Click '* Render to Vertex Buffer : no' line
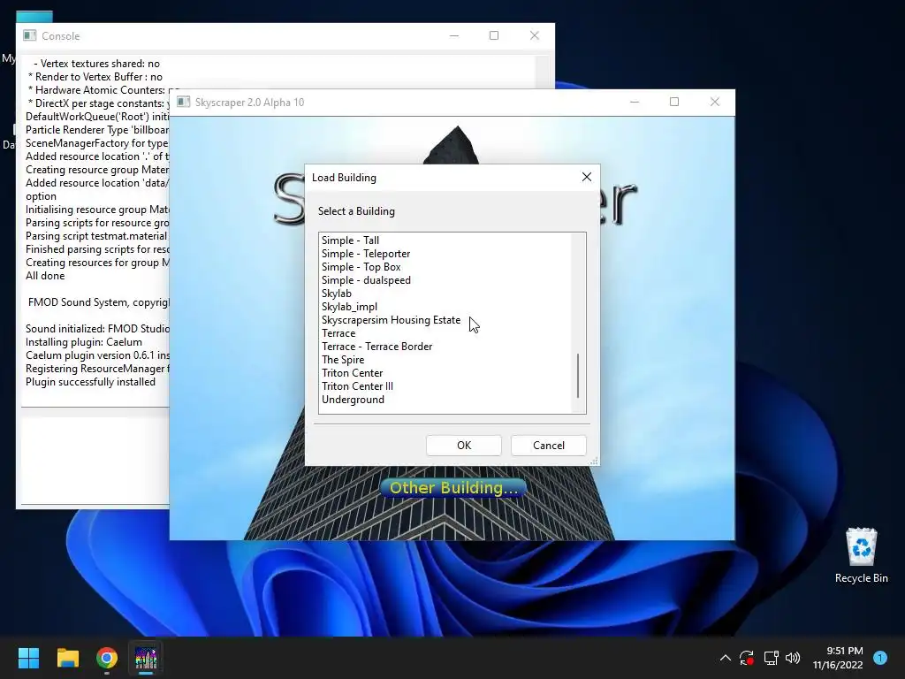The width and height of the screenshot is (905, 679). [95, 77]
